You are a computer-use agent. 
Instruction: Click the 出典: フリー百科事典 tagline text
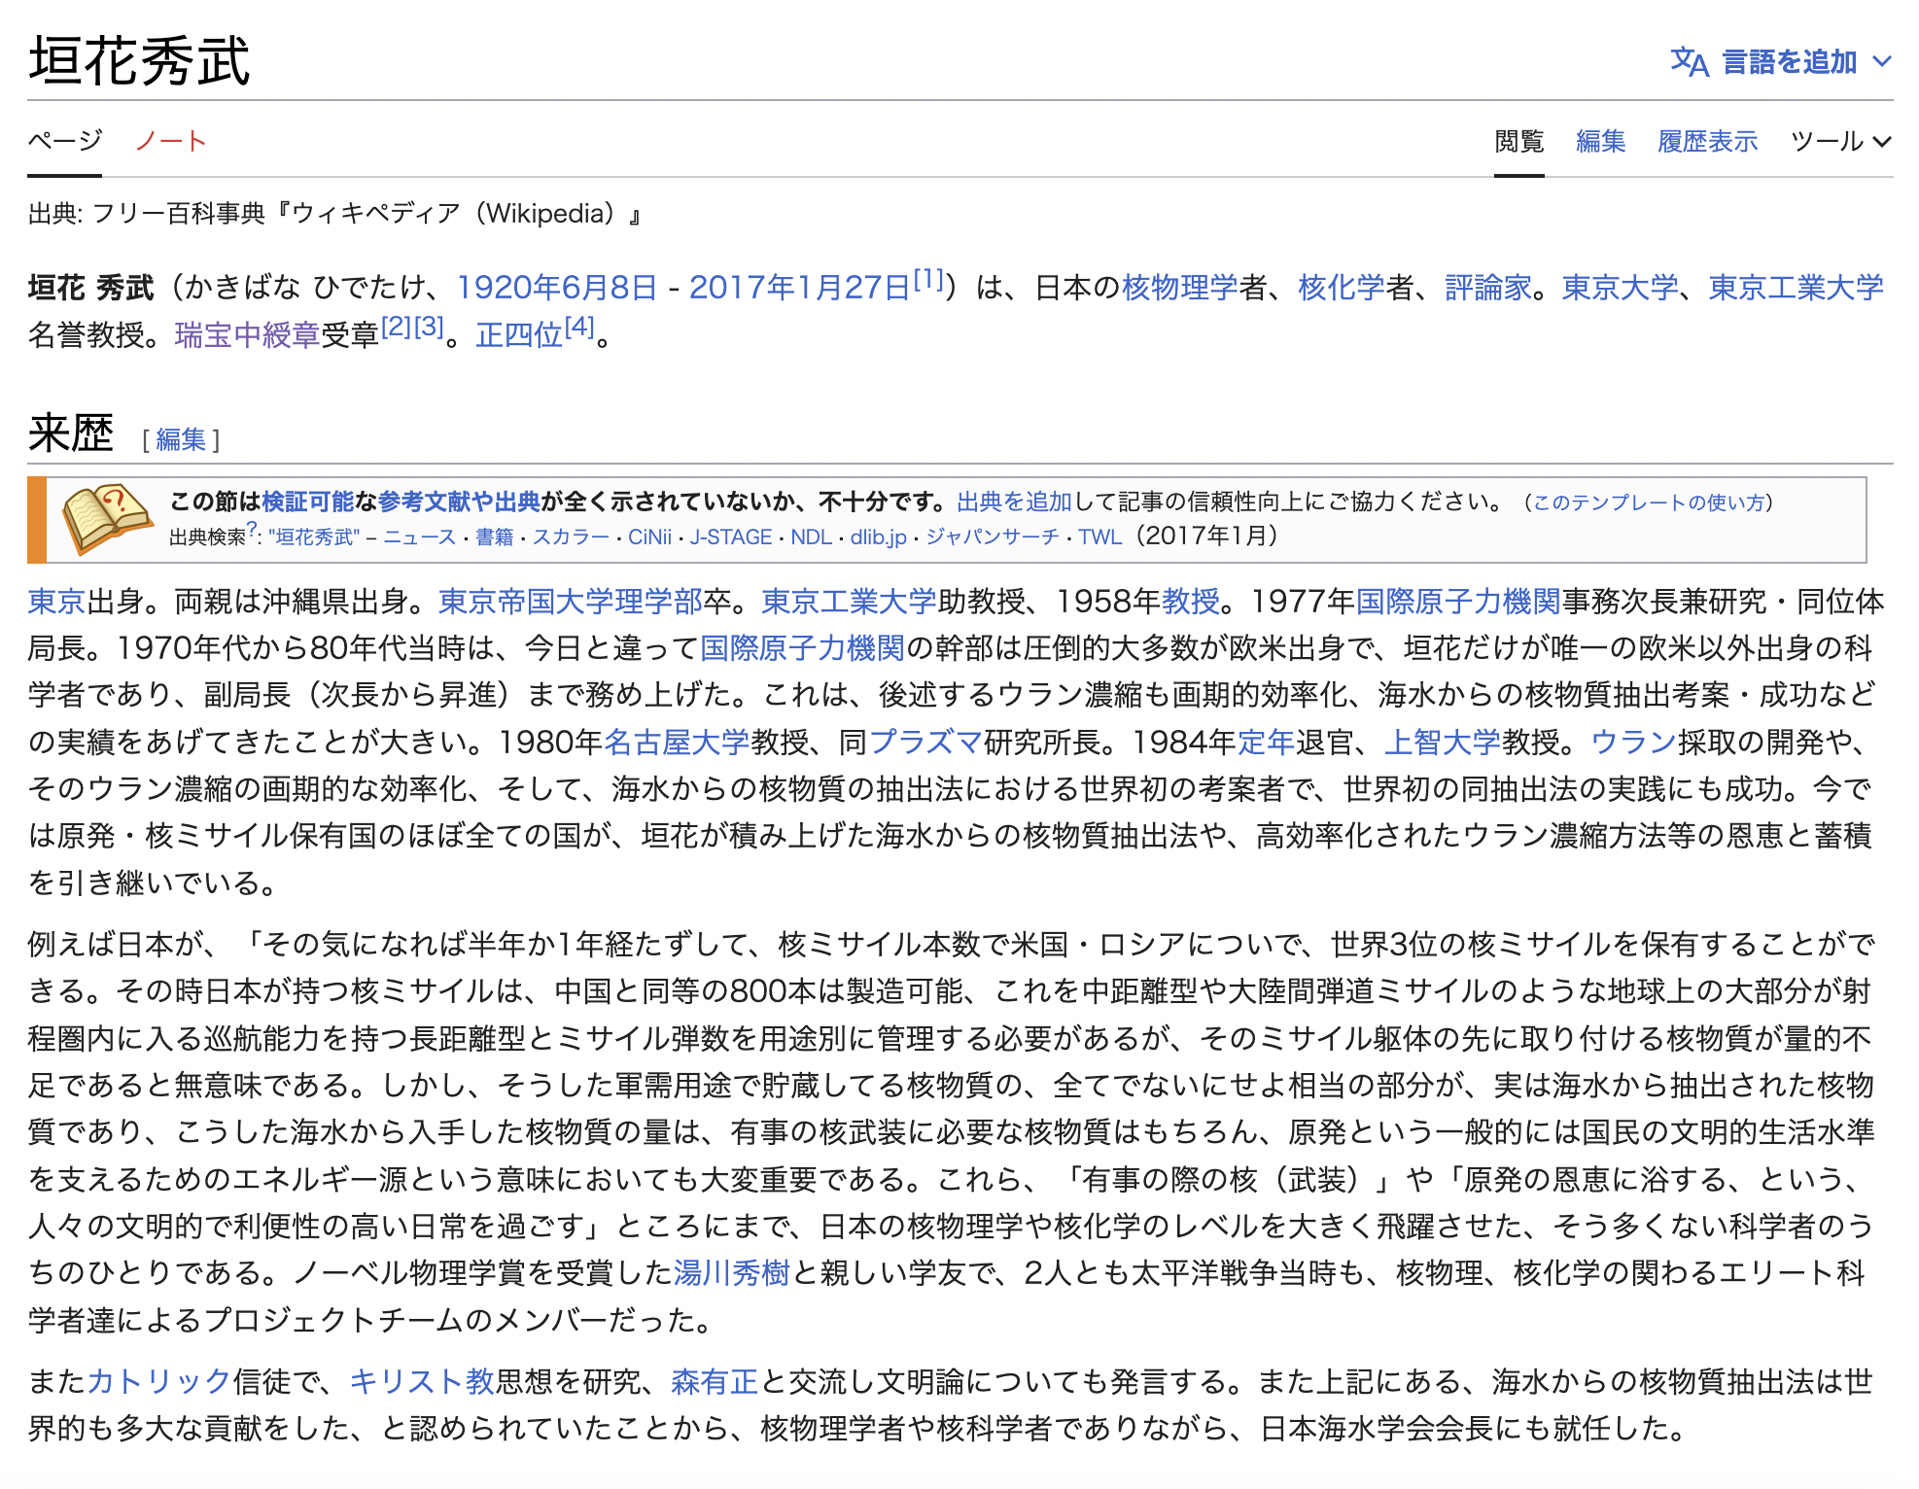coord(334,213)
